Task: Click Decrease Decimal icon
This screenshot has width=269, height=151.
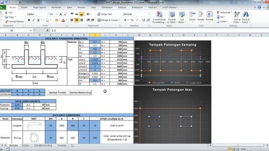Action: [x=148, y=20]
